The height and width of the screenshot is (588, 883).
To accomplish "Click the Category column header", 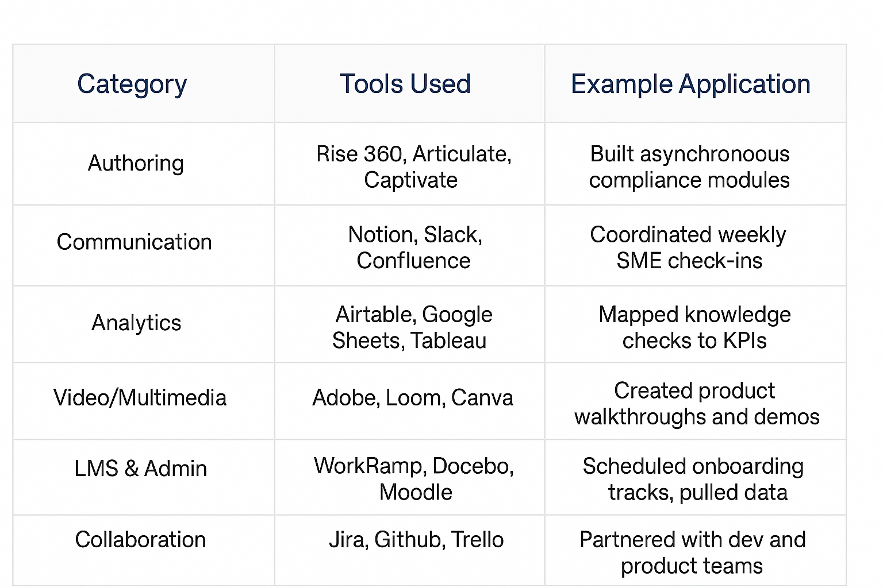I will pyautogui.click(x=144, y=83).
